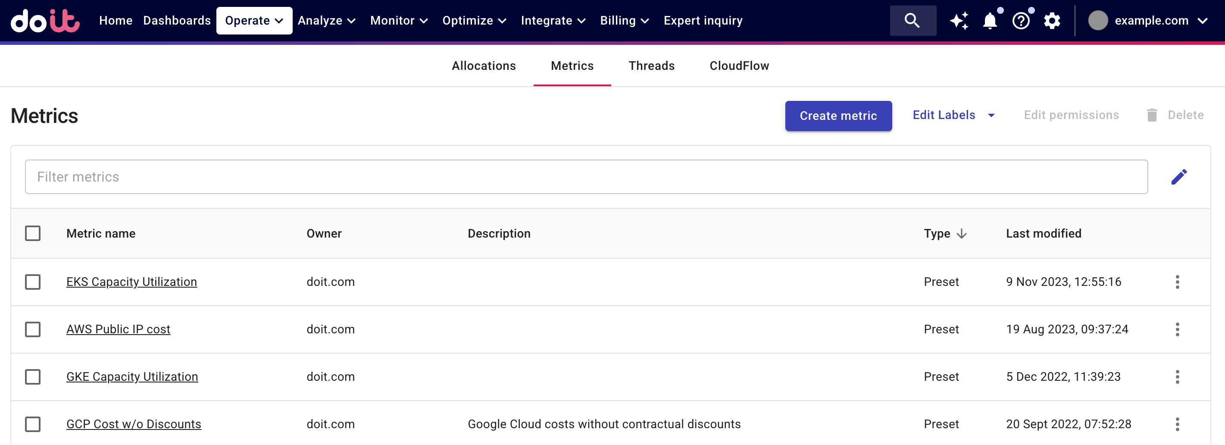Click the pencil edit icon beside filter

[1179, 176]
